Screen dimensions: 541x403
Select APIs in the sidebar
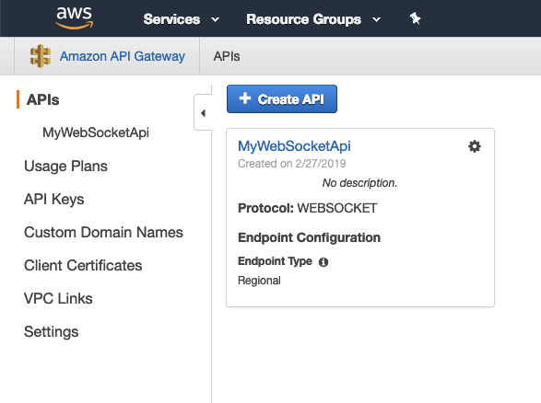coord(42,99)
